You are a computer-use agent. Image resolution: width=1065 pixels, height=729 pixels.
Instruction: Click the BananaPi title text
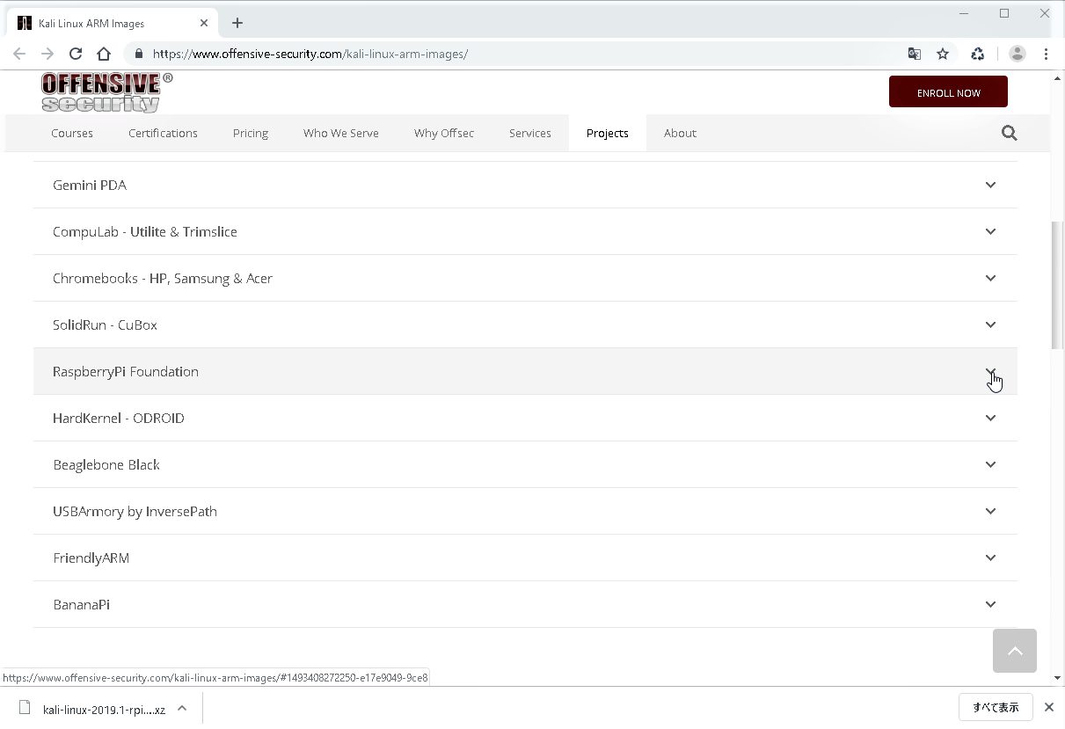pos(81,604)
